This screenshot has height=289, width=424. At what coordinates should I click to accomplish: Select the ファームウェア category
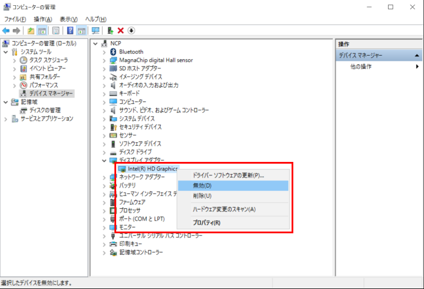(132, 202)
